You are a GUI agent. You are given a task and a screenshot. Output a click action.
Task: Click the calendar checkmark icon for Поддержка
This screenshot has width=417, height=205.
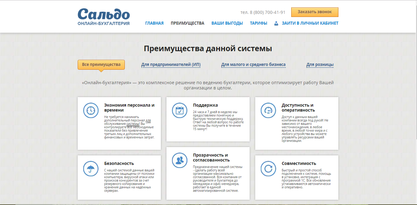pos(179,110)
